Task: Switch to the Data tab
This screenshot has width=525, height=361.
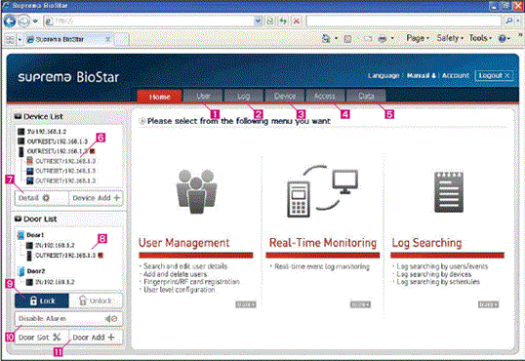Action: pos(366,96)
